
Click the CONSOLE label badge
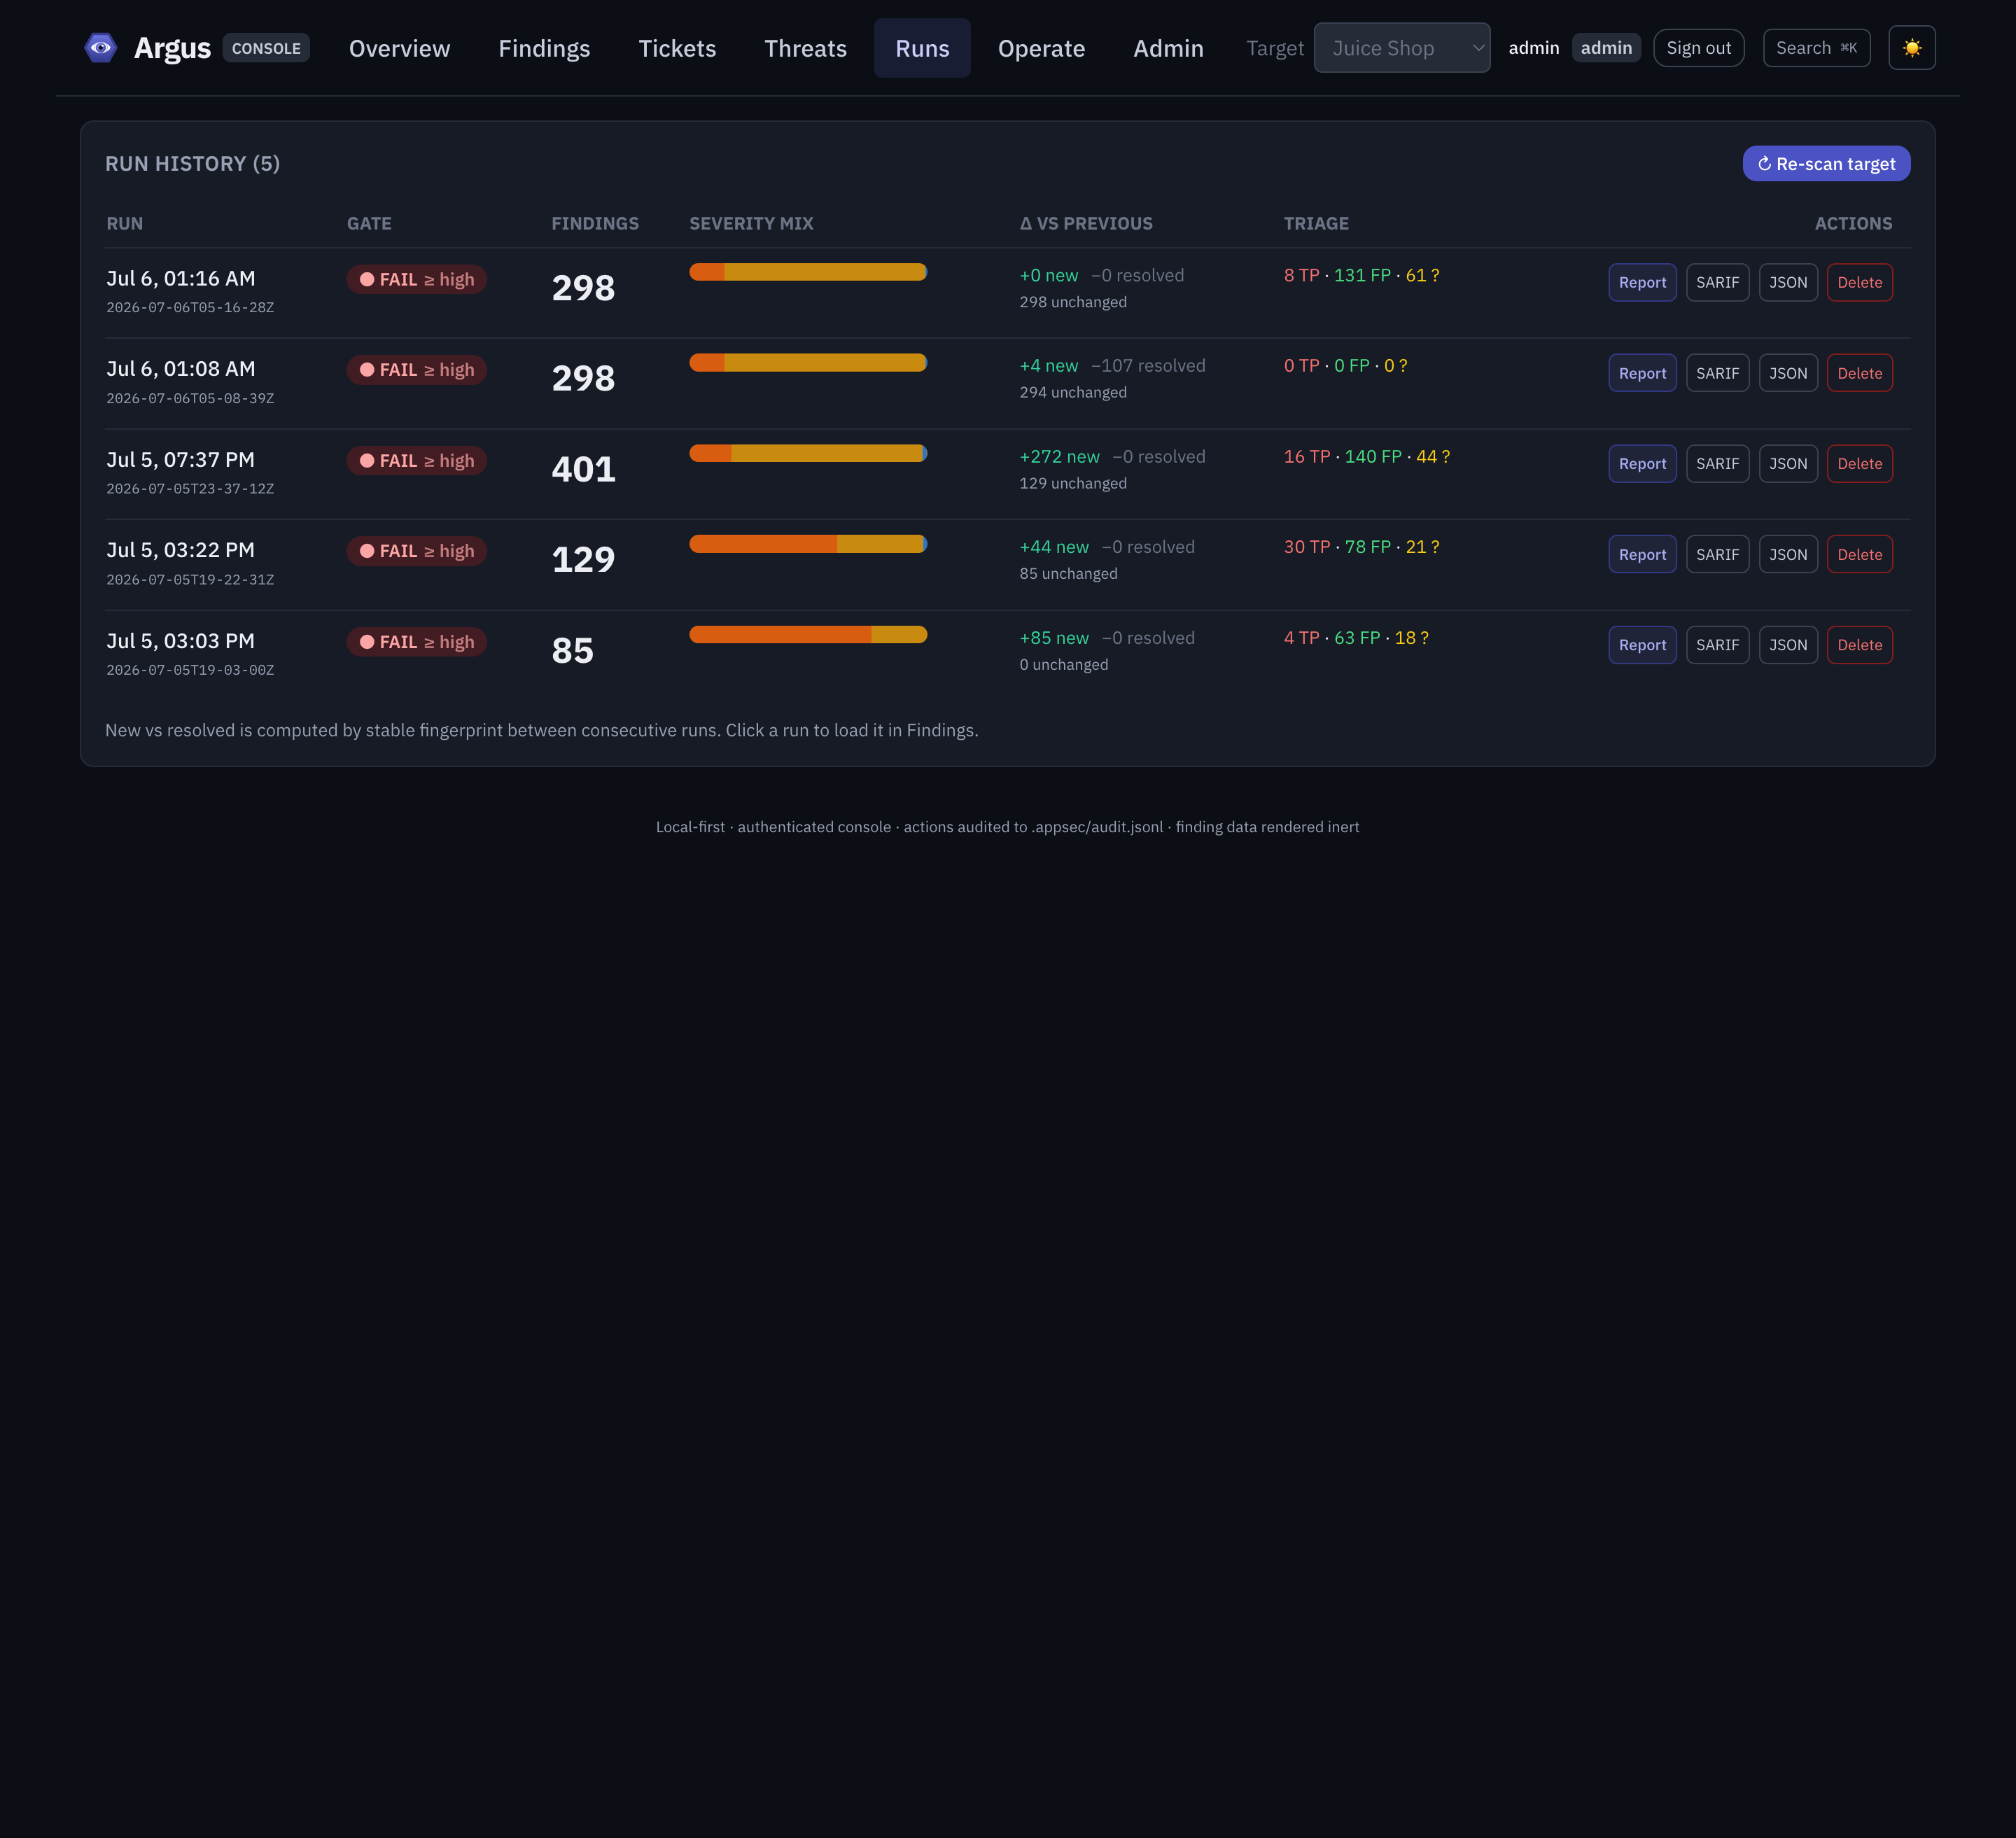pos(265,48)
